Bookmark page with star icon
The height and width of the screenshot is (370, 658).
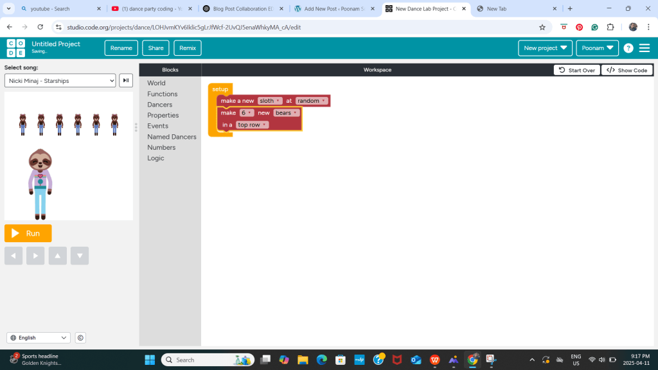[x=542, y=27]
